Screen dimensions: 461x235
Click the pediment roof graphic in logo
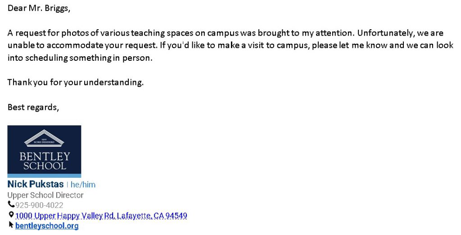point(44,138)
